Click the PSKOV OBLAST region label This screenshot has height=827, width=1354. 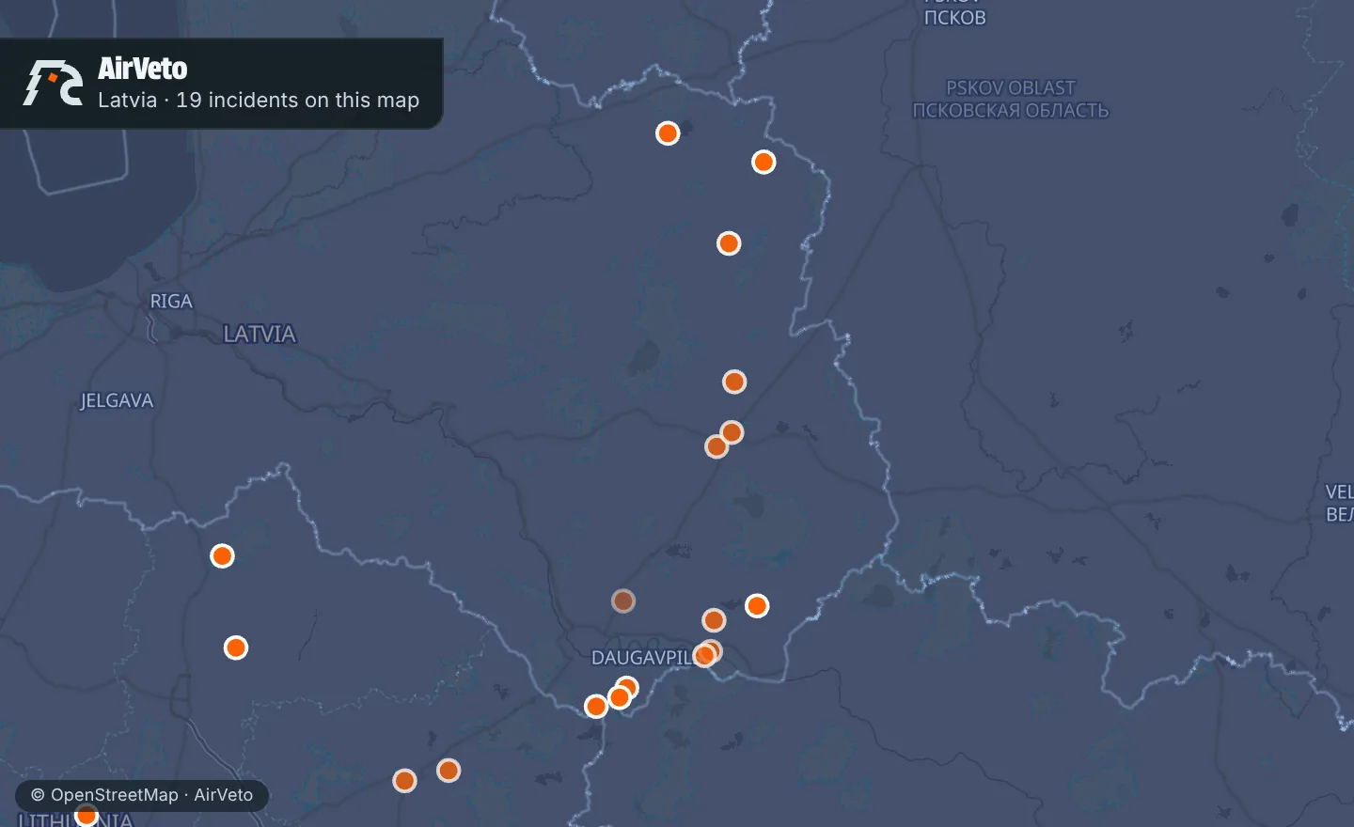pos(1011,87)
